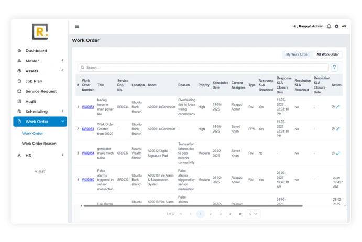Go to page 2 of results

pyautogui.click(x=211, y=214)
